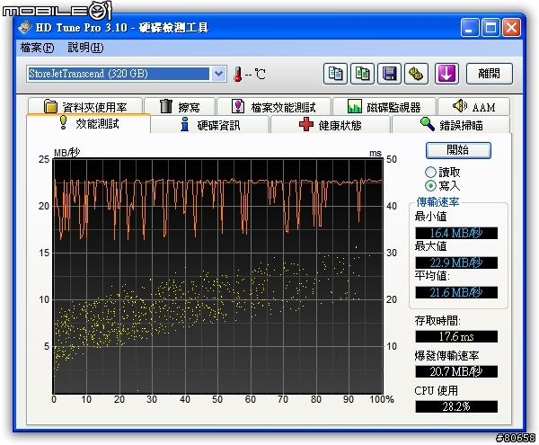Click the CPU usage 28.2% value
539x445 pixels.
tap(456, 406)
